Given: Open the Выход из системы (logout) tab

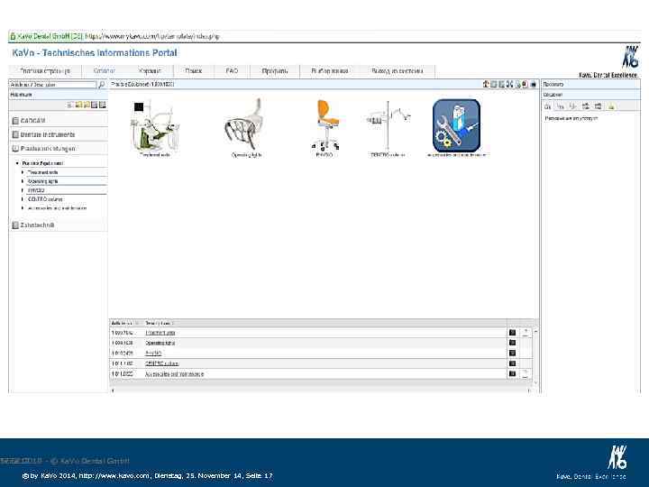Looking at the screenshot, I should (398, 71).
